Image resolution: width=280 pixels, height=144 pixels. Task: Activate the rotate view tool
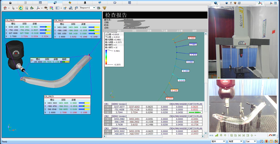[x=21, y=8]
